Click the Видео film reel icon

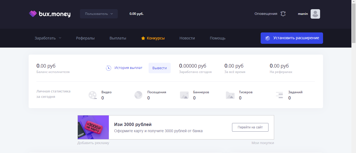(93, 95)
